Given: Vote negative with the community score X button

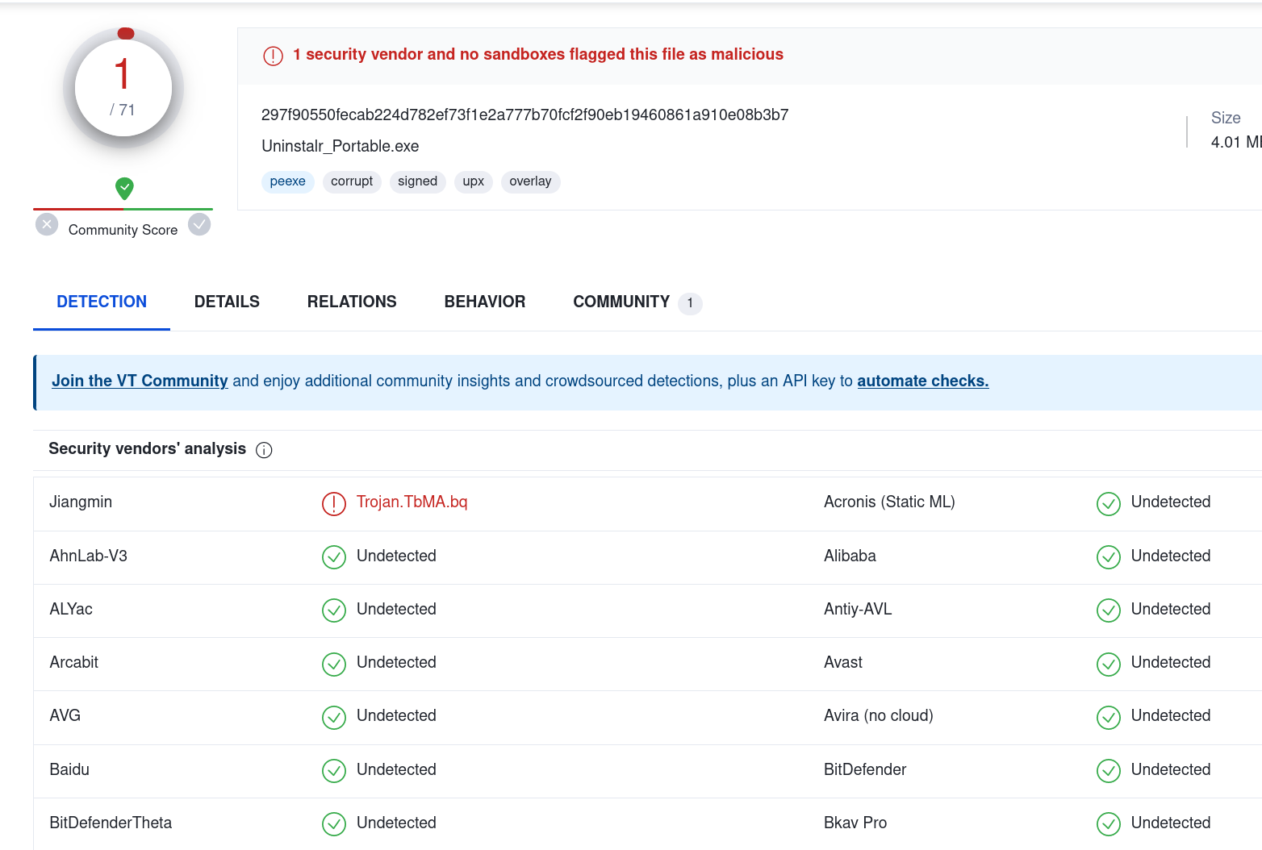Looking at the screenshot, I should [x=47, y=224].
